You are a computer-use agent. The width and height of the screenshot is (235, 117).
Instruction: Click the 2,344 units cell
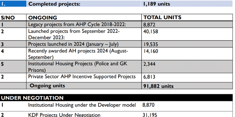pos(149,64)
